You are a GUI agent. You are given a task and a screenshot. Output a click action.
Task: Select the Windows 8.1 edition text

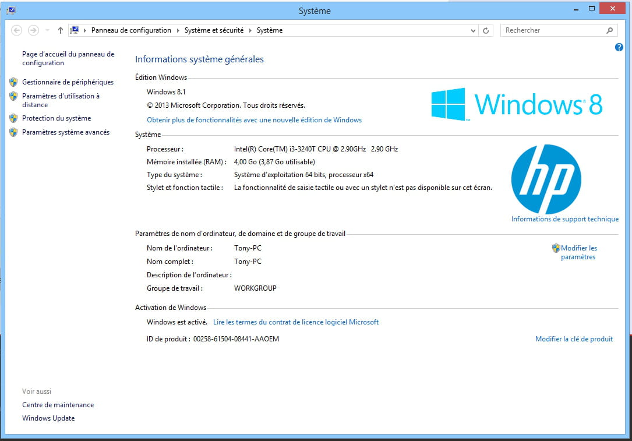click(x=166, y=92)
